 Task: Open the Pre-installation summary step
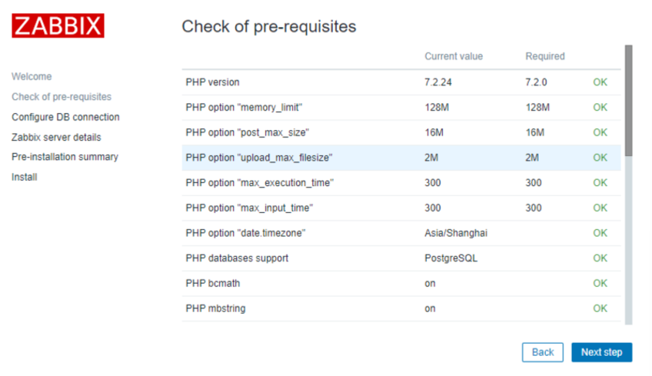point(65,157)
